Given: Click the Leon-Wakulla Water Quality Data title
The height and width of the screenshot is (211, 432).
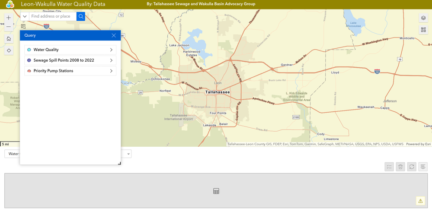Looking at the screenshot, I should tap(63, 4).
